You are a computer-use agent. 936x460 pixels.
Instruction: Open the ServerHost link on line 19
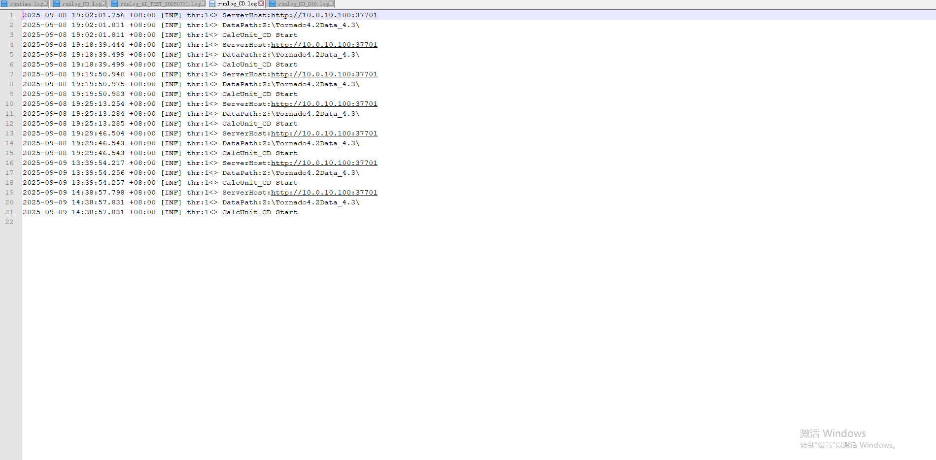click(324, 193)
